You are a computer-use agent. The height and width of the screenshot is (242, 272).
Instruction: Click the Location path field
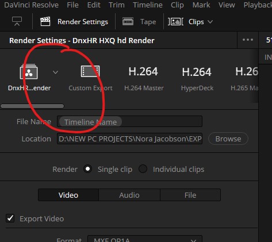pyautogui.click(x=129, y=139)
